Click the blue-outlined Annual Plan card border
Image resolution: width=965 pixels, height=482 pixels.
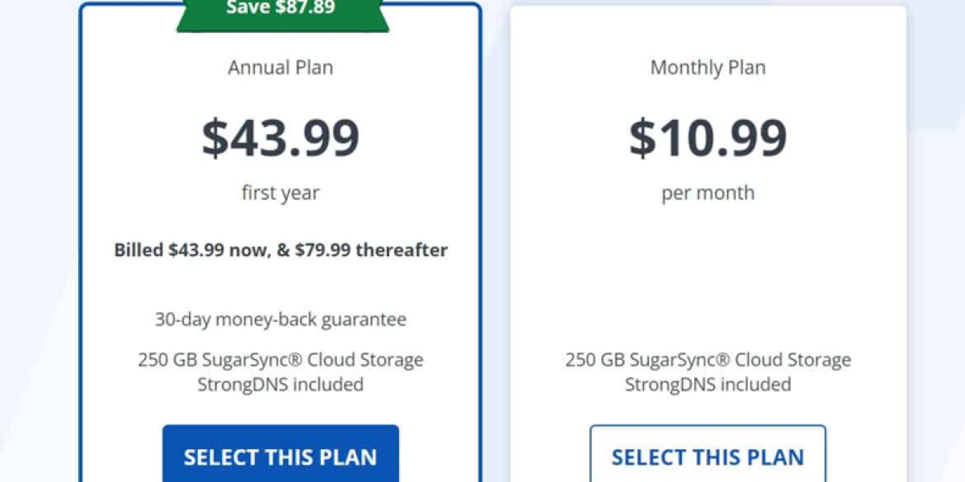tap(80, 241)
